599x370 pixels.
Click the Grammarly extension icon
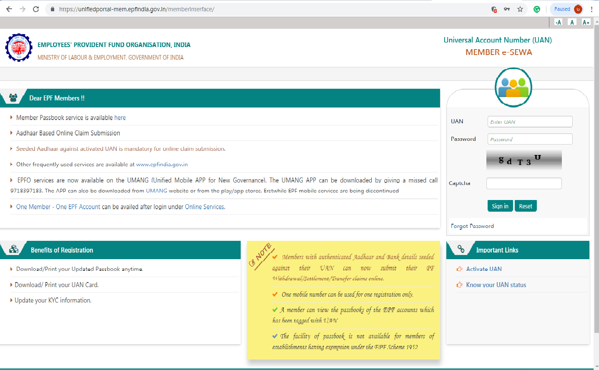[x=536, y=9]
